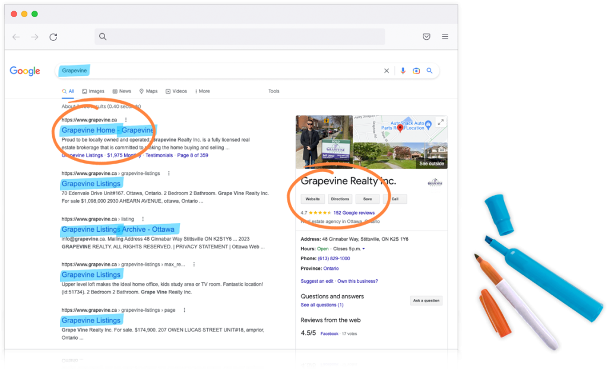Screen dimensions: 608x383
Task: Click the browser reload icon
Action: 53,37
